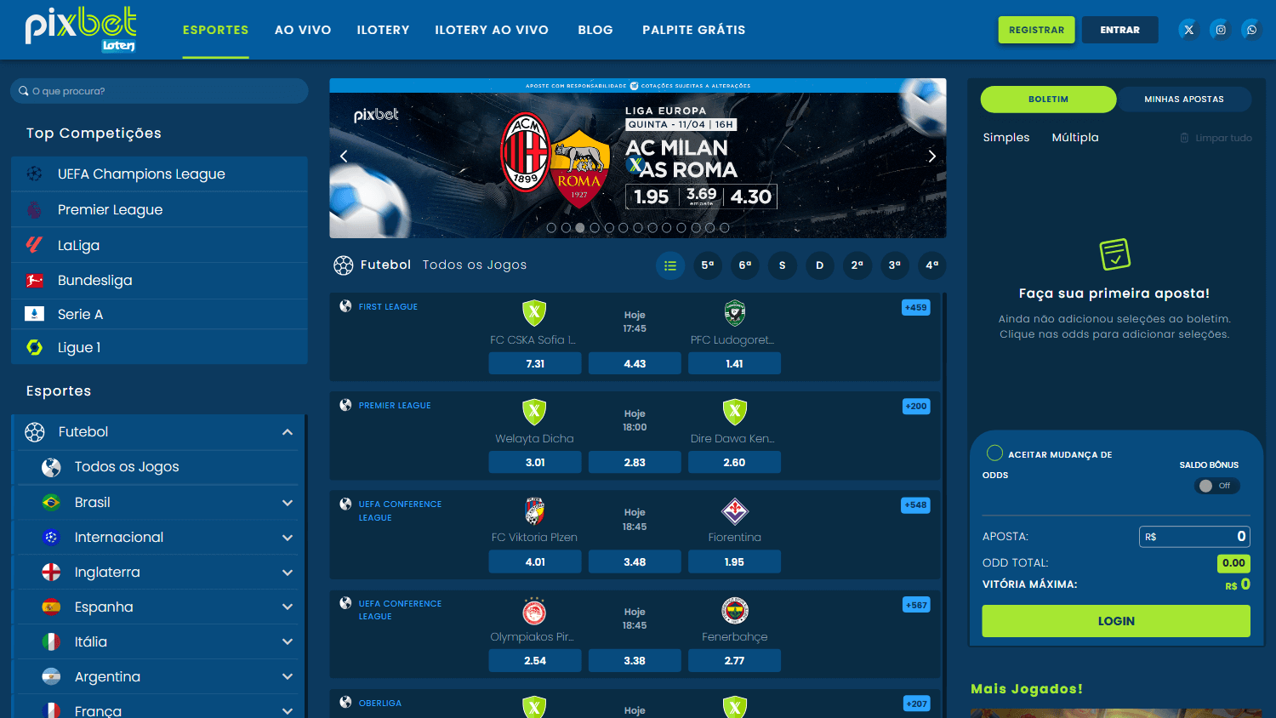Select odd 1.41 for PFC Ludogorets
The height and width of the screenshot is (718, 1276).
[x=734, y=363]
